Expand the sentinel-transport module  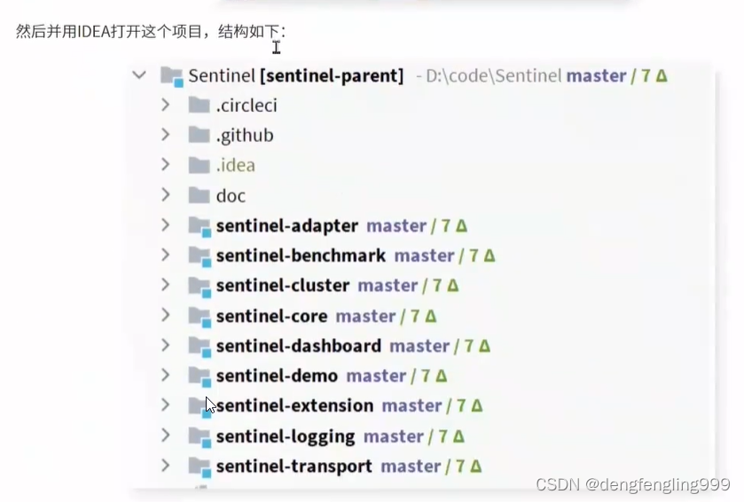coord(166,466)
